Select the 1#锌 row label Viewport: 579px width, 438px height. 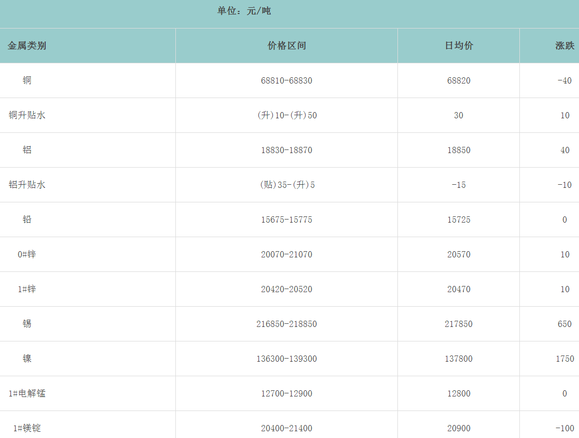27,289
